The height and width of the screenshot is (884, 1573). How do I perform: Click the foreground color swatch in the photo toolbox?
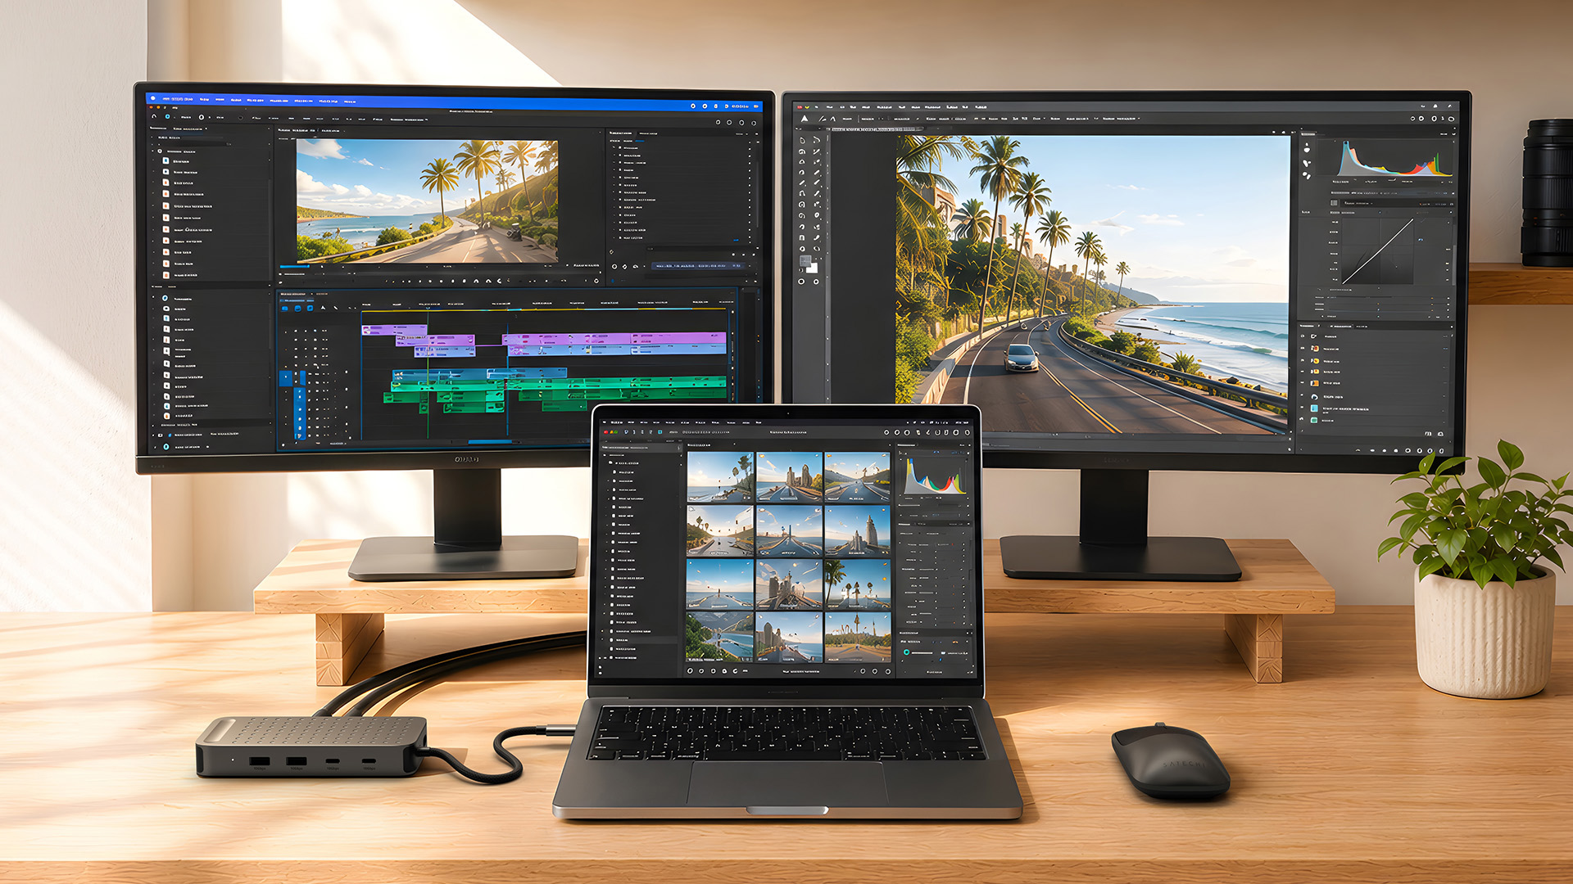[x=805, y=261]
